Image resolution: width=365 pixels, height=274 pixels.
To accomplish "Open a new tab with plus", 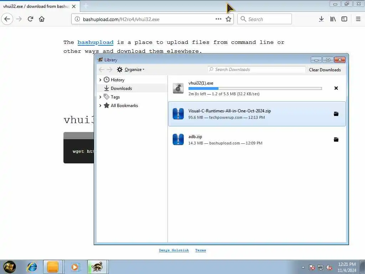I will coord(86,6).
